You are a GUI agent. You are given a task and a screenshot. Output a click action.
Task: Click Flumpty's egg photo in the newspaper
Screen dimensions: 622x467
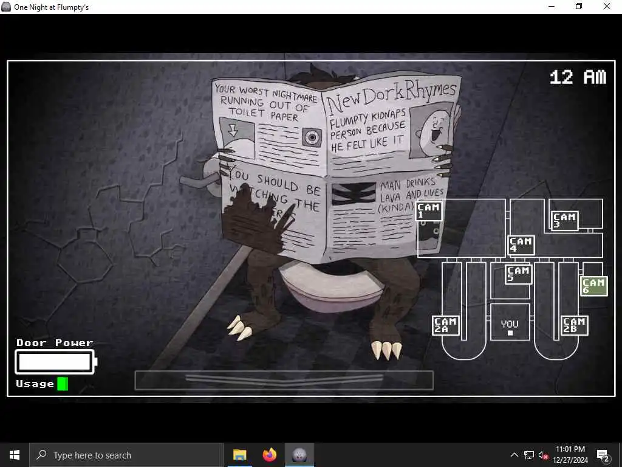coord(431,130)
